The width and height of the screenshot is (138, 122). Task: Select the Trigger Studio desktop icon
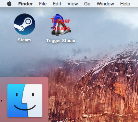pos(61,25)
